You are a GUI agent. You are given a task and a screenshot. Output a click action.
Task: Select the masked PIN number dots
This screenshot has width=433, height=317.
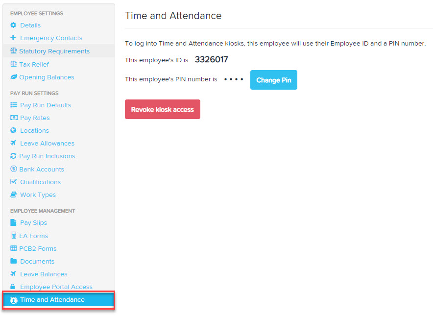click(x=234, y=79)
